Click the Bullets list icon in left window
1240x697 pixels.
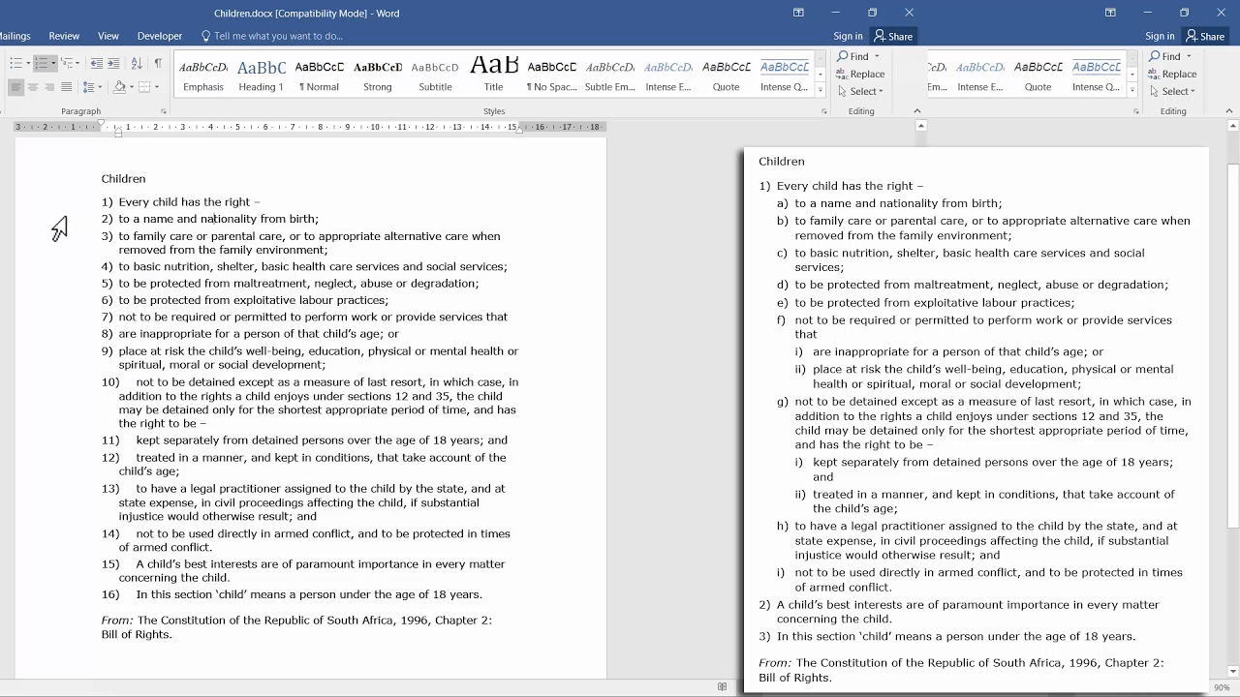coord(15,63)
